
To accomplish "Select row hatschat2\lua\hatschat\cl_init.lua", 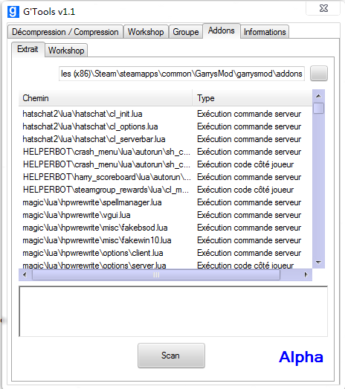I will [x=165, y=114].
